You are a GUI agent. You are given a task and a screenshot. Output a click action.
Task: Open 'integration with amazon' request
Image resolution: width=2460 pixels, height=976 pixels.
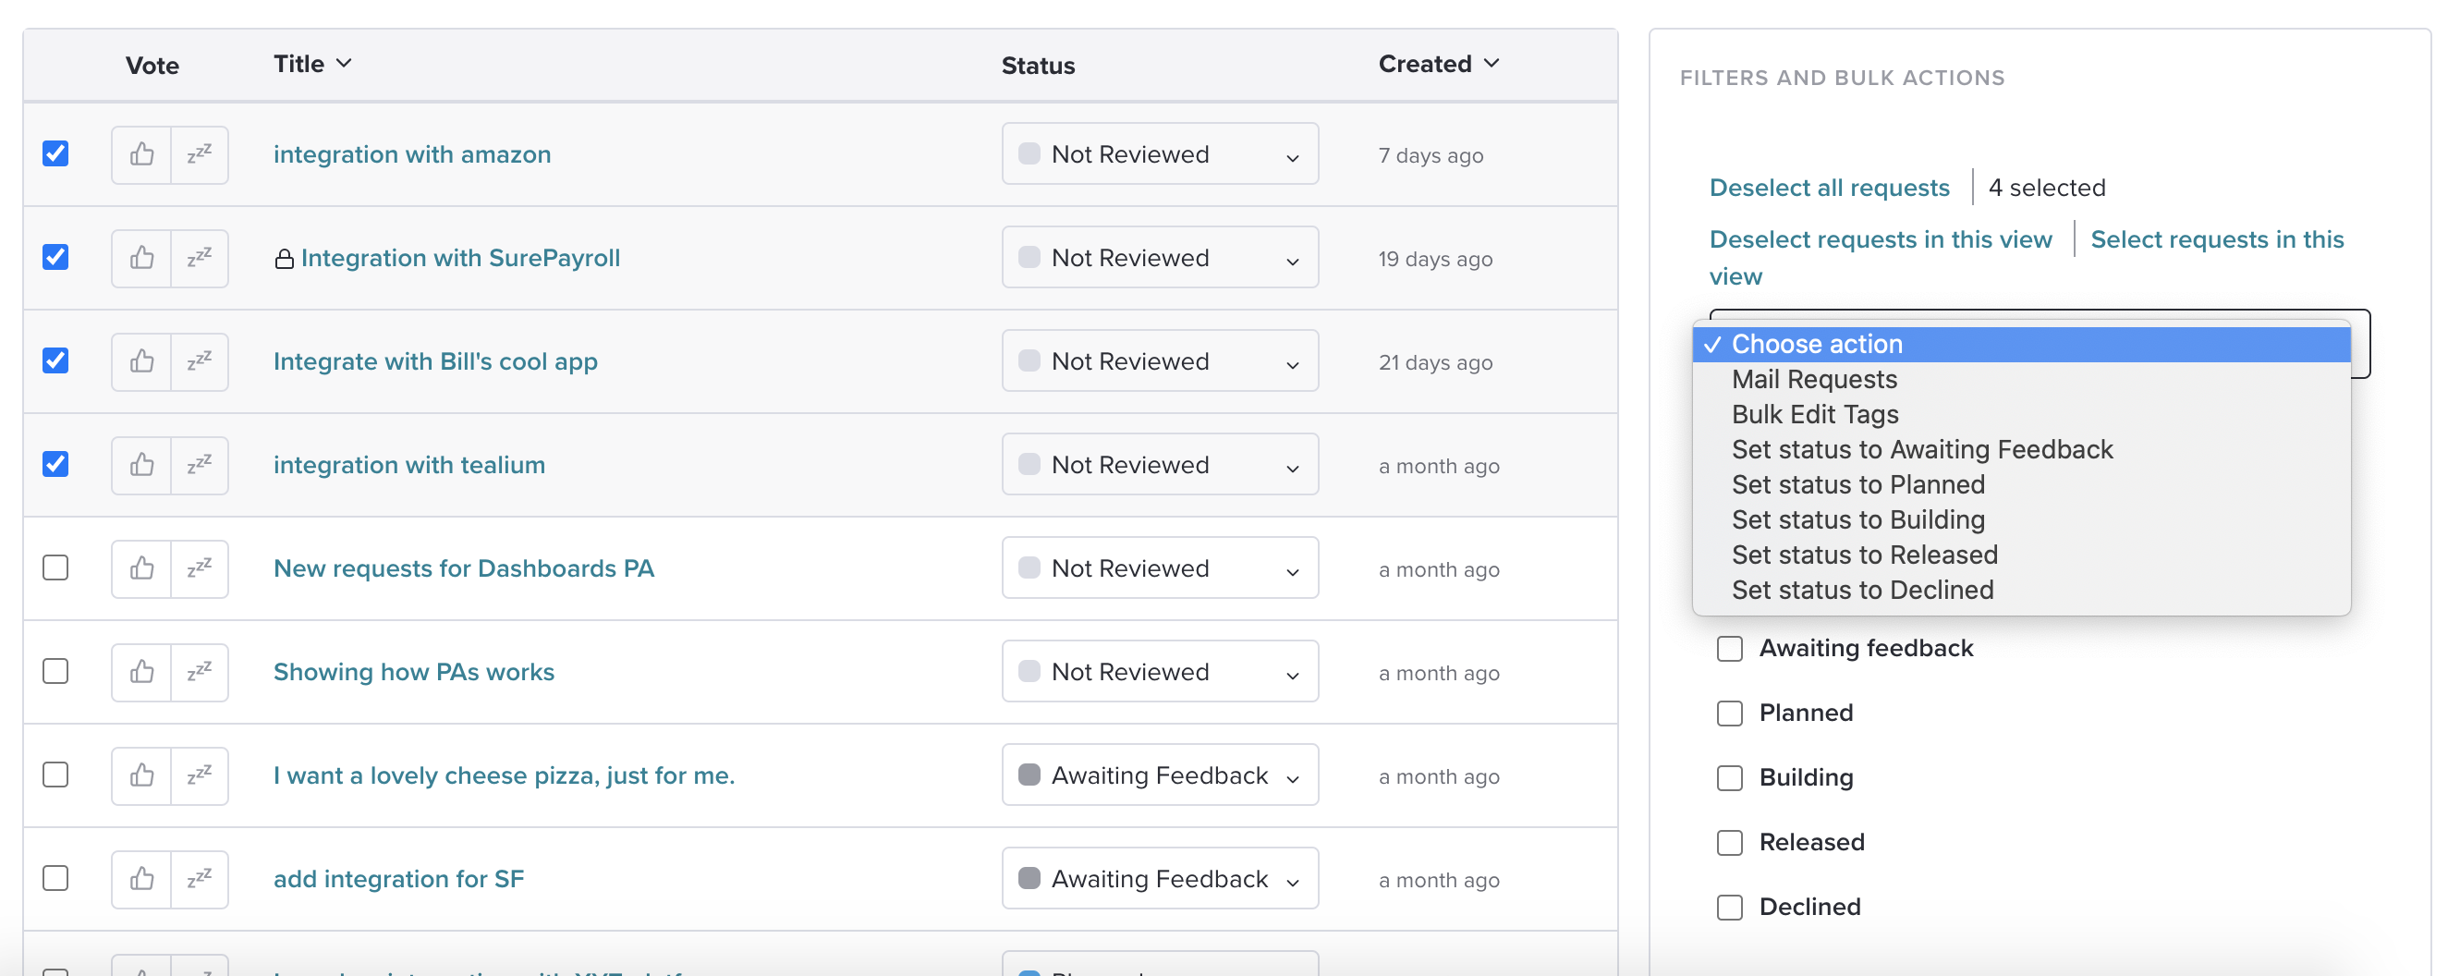411,153
